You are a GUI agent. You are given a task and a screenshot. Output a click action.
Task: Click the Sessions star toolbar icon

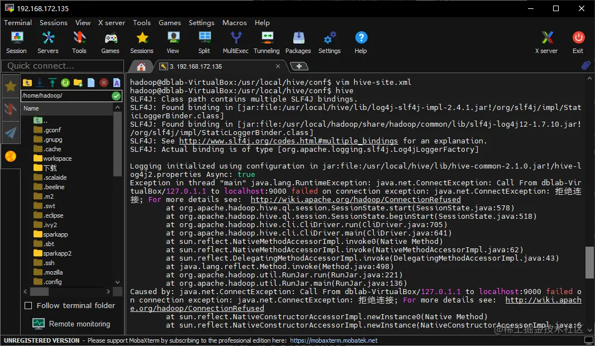point(141,42)
